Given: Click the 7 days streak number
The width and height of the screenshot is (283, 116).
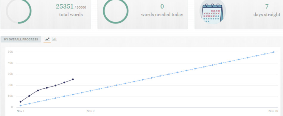Looking at the screenshot, I should (x=267, y=7).
